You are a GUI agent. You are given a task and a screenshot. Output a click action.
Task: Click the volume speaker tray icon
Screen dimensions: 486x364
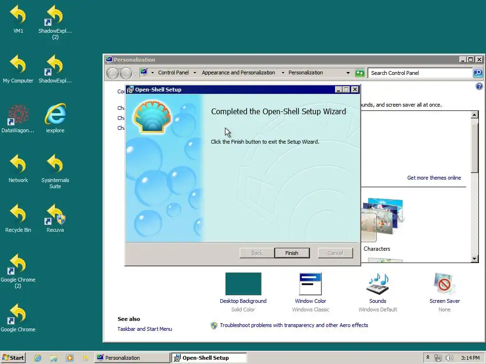tap(449, 358)
